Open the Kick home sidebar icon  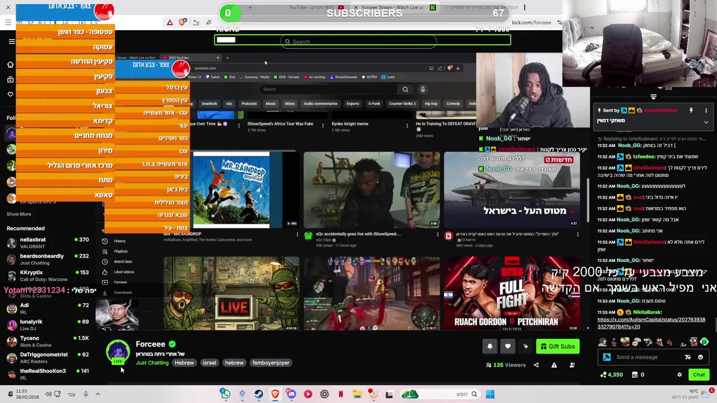click(x=10, y=65)
